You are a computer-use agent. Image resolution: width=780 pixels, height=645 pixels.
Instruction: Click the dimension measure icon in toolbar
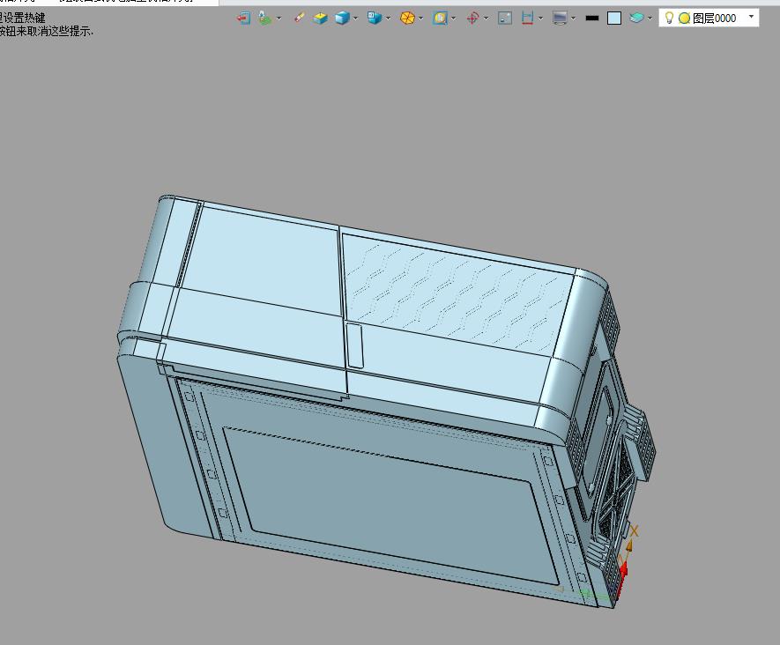pyautogui.click(x=528, y=18)
